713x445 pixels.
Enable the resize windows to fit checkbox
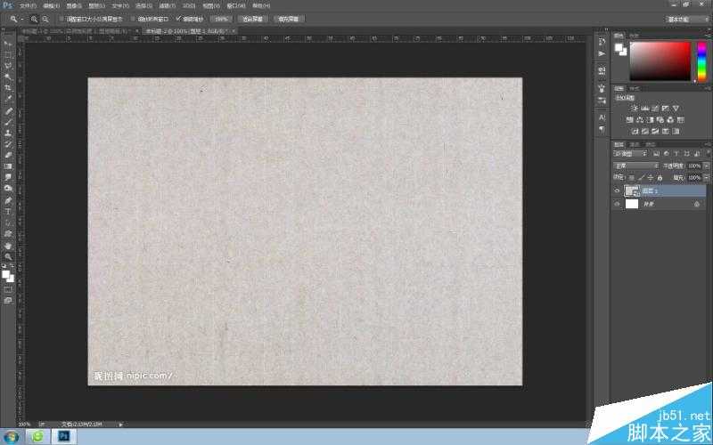[61, 18]
